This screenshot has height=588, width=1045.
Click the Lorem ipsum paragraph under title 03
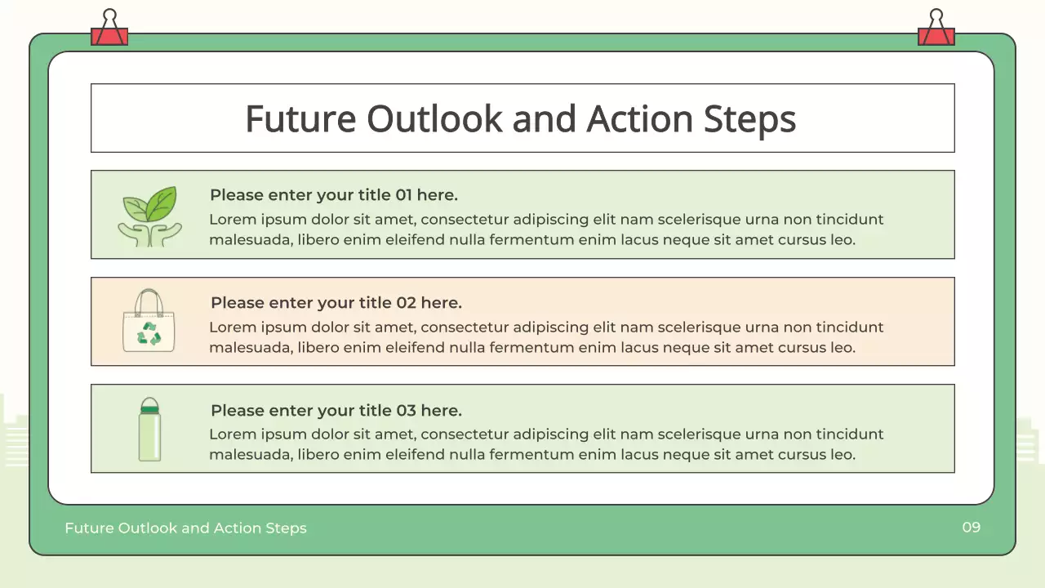point(545,444)
